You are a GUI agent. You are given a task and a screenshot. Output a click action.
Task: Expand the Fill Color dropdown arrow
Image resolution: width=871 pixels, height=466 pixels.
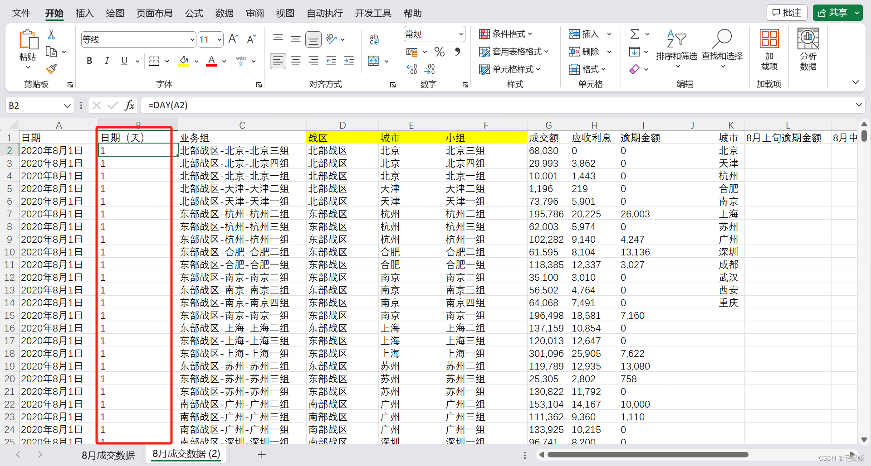pyautogui.click(x=196, y=61)
